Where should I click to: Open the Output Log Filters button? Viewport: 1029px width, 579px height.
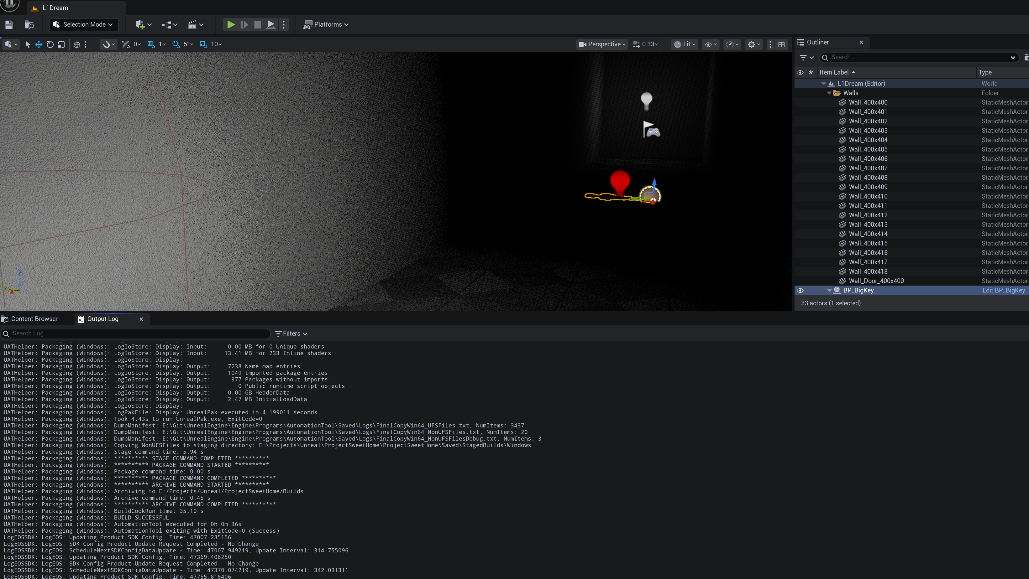click(x=291, y=333)
